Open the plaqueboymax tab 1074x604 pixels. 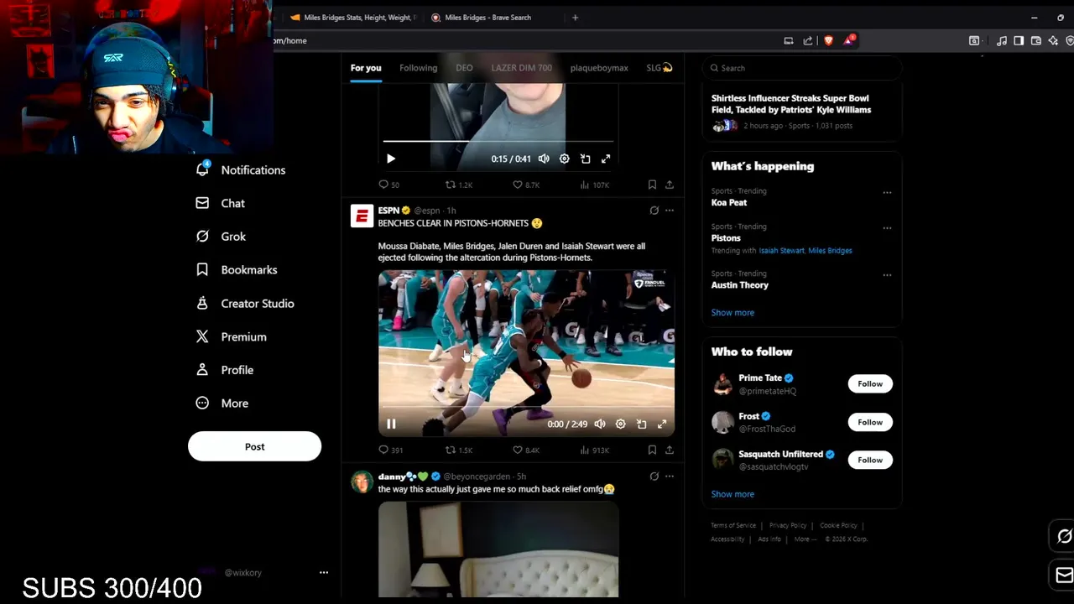click(599, 68)
